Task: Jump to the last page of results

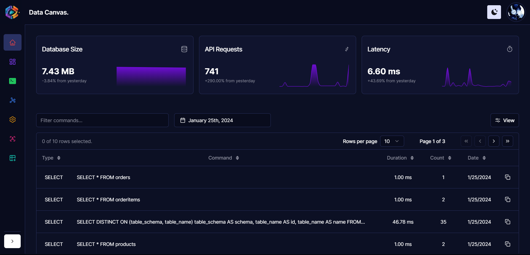Action: 507,141
